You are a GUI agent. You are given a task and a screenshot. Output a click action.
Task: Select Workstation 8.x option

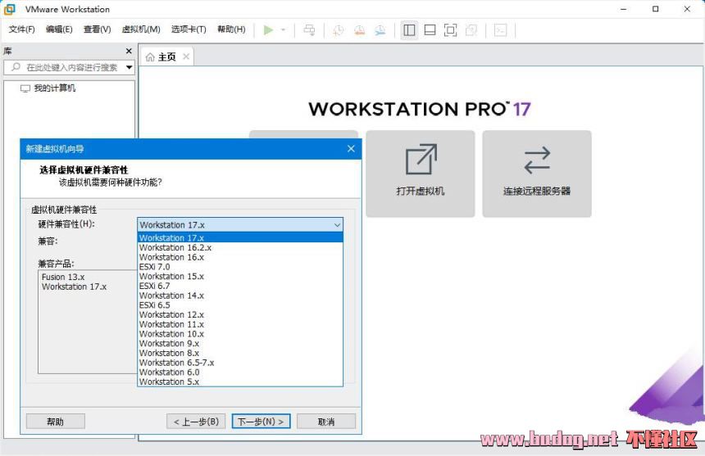[240, 353]
